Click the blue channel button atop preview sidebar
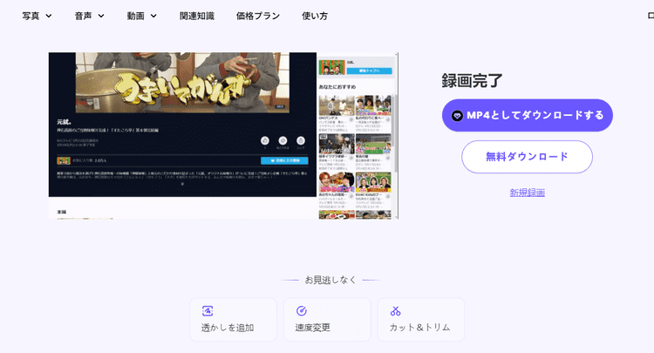654x353 pixels. (369, 71)
